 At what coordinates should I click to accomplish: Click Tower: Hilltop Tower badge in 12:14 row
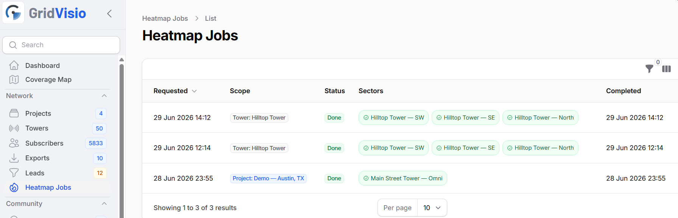(259, 148)
